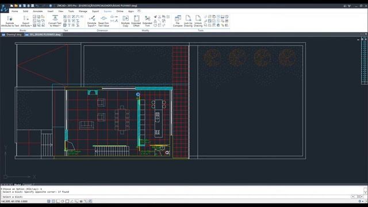Open settings gear in status bar
This screenshot has height=207, width=368.
pyautogui.click(x=360, y=201)
